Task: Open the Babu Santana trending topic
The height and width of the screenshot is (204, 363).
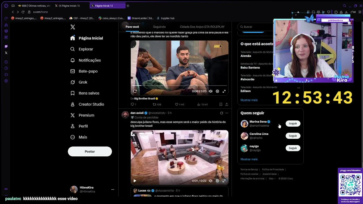Action: tap(250, 68)
